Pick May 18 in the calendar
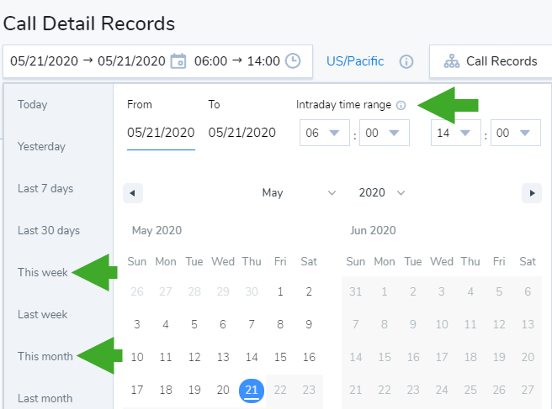The width and height of the screenshot is (552, 409). coord(166,390)
